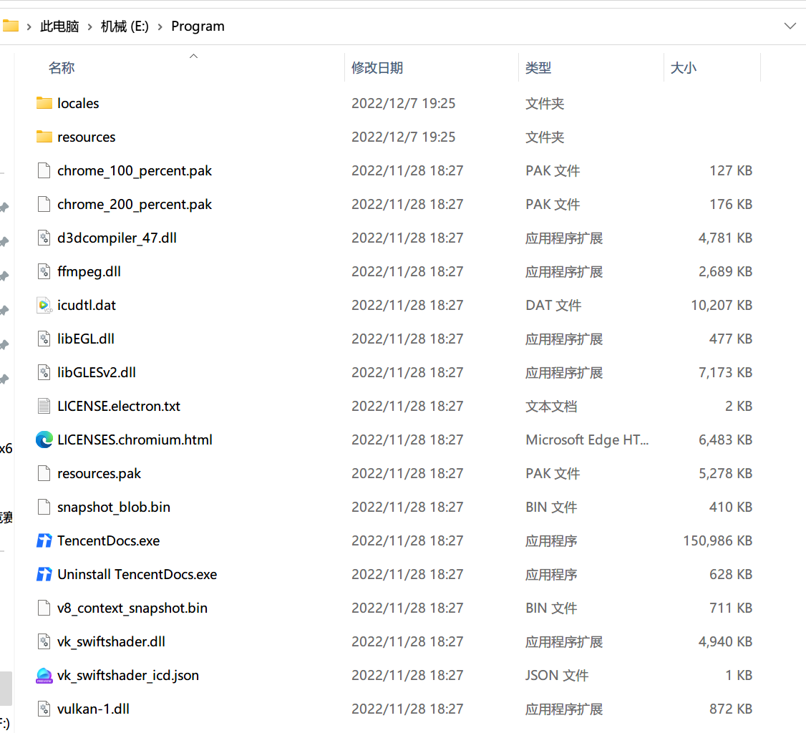
Task: Select d3dcompiler_47.dll file name
Action: [117, 238]
